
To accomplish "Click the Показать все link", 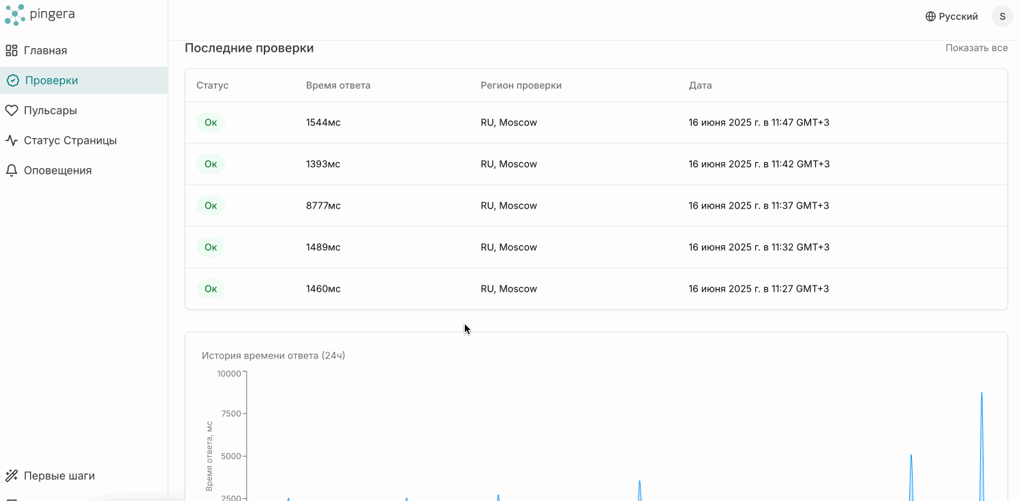I will click(x=976, y=48).
